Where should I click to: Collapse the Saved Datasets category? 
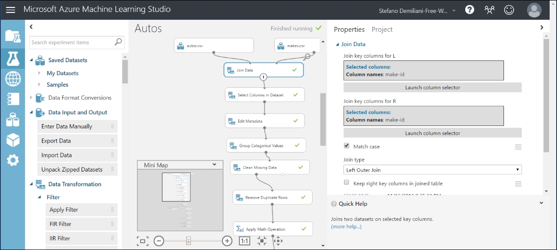(31, 60)
